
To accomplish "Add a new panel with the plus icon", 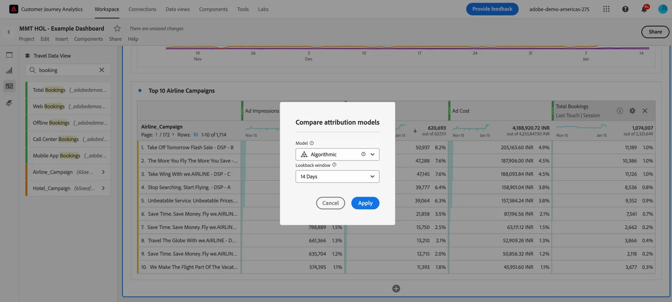I will (396, 289).
